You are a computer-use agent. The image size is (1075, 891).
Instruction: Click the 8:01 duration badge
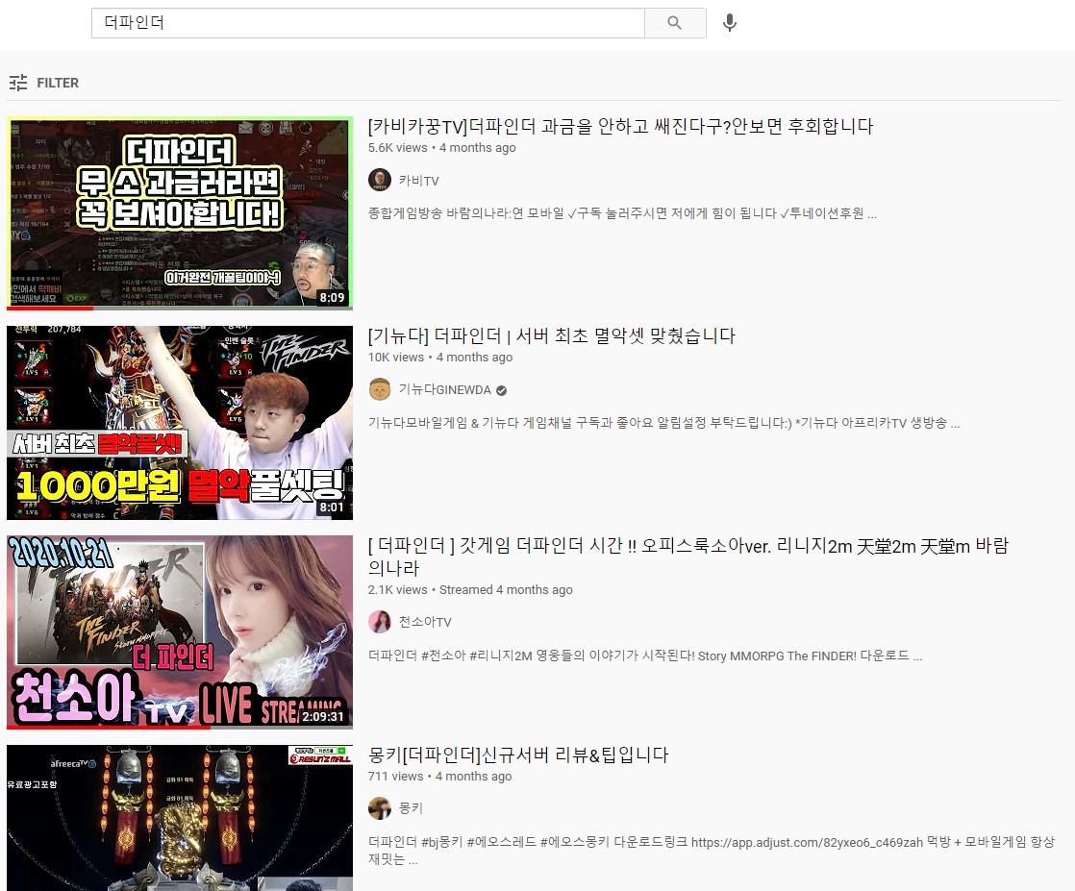332,507
